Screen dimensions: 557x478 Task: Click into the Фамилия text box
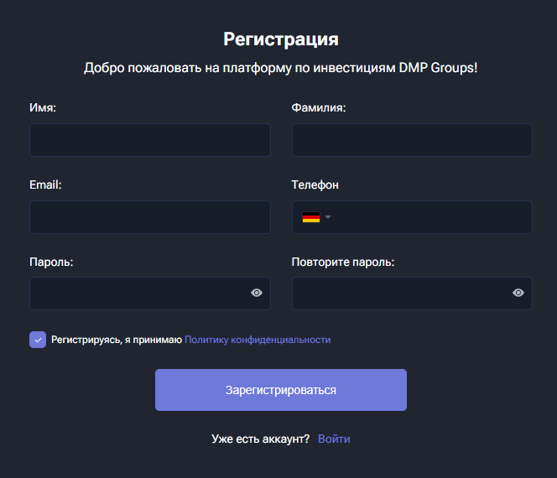412,140
